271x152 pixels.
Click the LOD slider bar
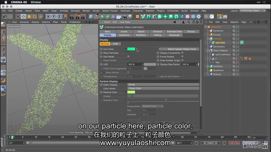tap(150, 64)
